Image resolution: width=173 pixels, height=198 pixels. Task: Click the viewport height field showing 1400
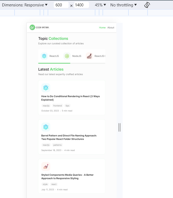[x=82, y=5]
